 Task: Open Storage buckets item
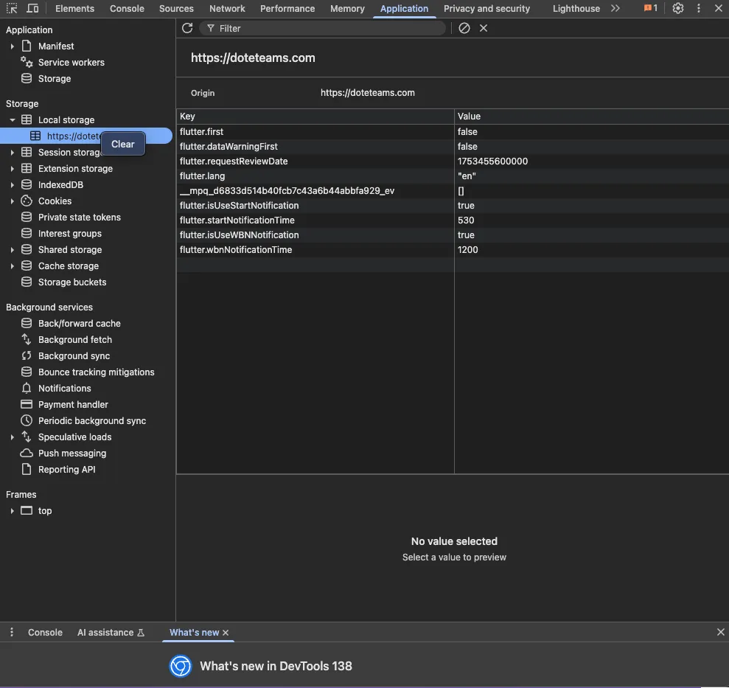pos(72,282)
